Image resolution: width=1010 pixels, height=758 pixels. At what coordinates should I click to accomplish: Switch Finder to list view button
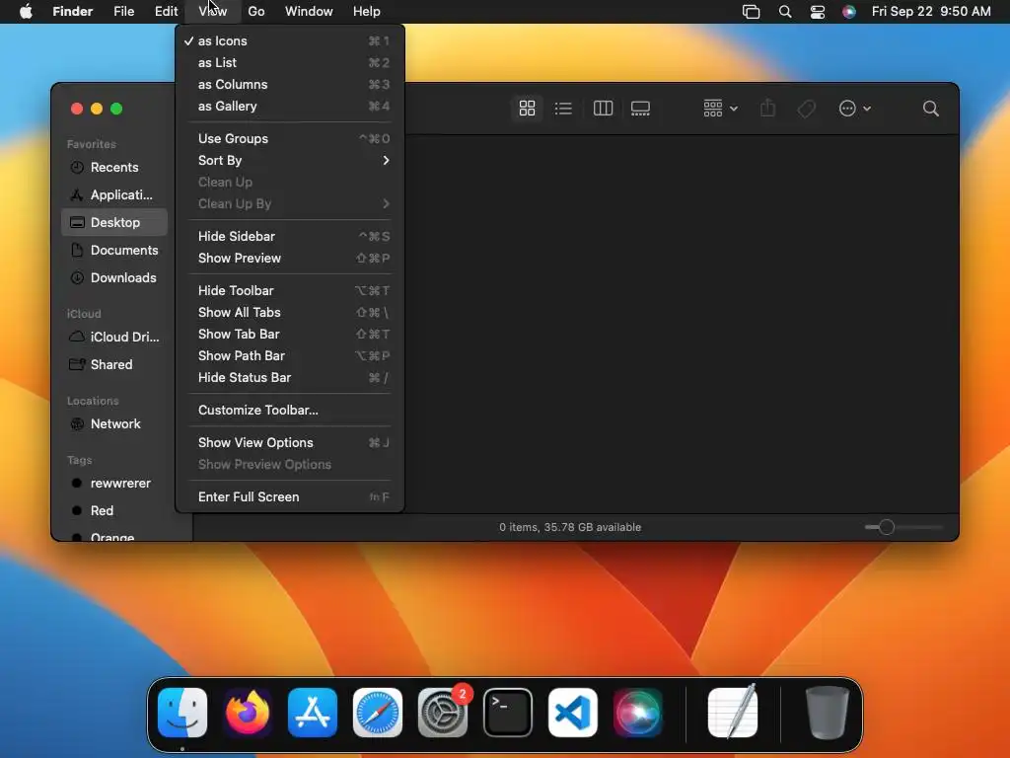click(563, 109)
